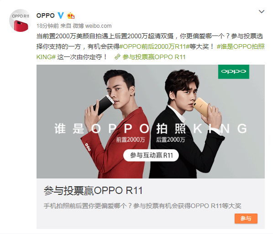Open the promotional banner image
The image size is (273, 234).
(x=151, y=122)
